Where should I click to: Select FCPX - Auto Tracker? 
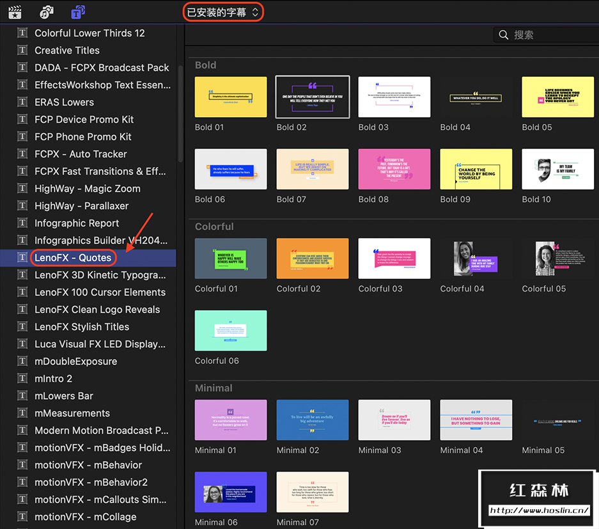click(88, 154)
